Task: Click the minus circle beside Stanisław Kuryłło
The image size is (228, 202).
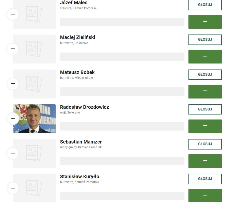Action: point(13,188)
